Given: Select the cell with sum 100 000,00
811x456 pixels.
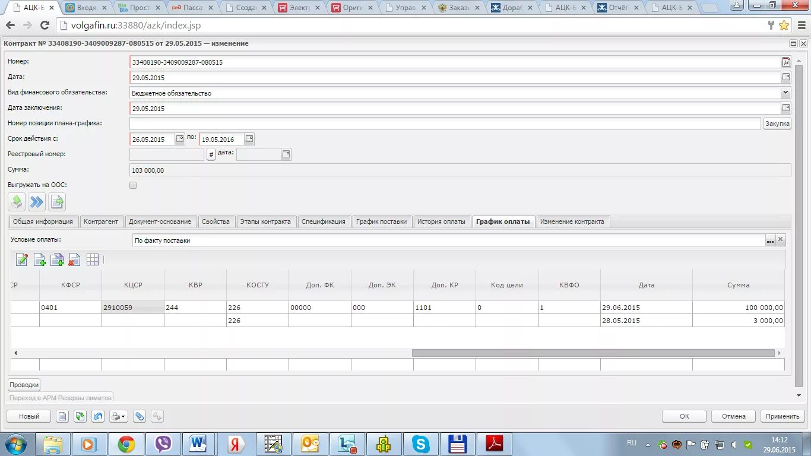Looking at the screenshot, I should (x=739, y=308).
